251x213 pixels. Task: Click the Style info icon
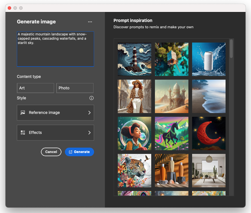click(91, 98)
